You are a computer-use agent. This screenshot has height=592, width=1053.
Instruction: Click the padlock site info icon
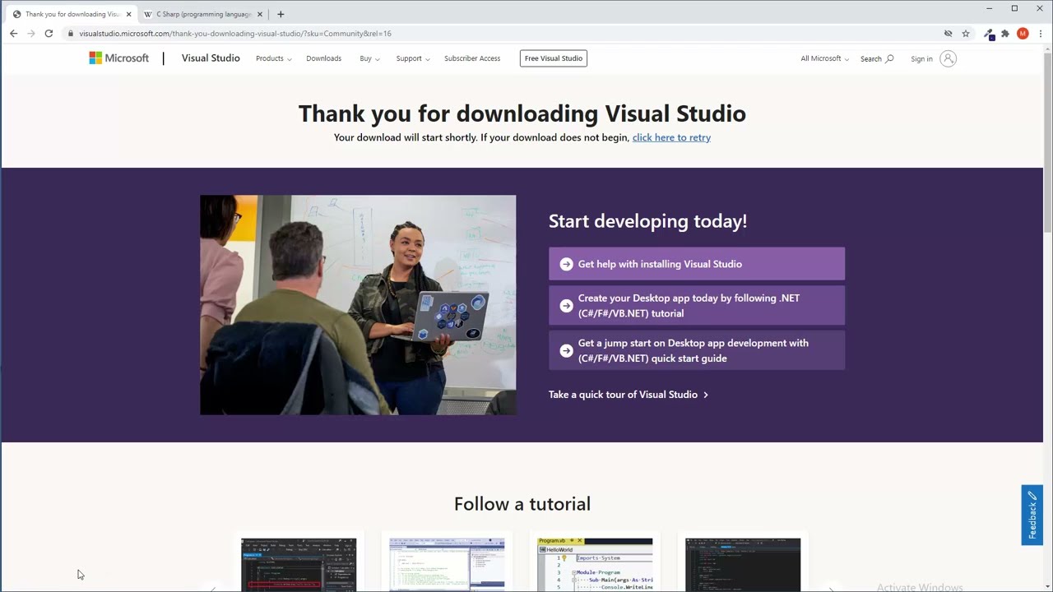(x=71, y=34)
